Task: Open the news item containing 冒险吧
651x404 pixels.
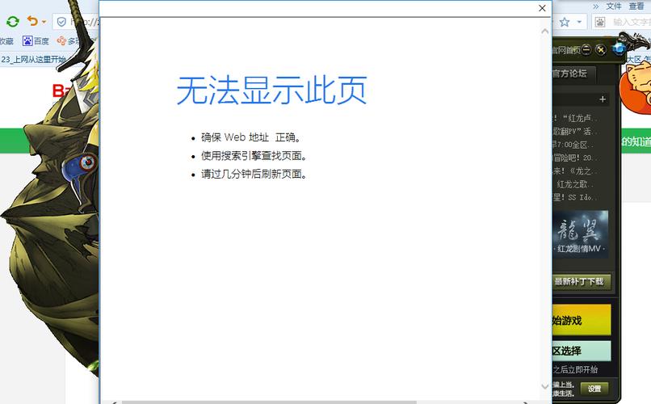Action: click(576, 158)
